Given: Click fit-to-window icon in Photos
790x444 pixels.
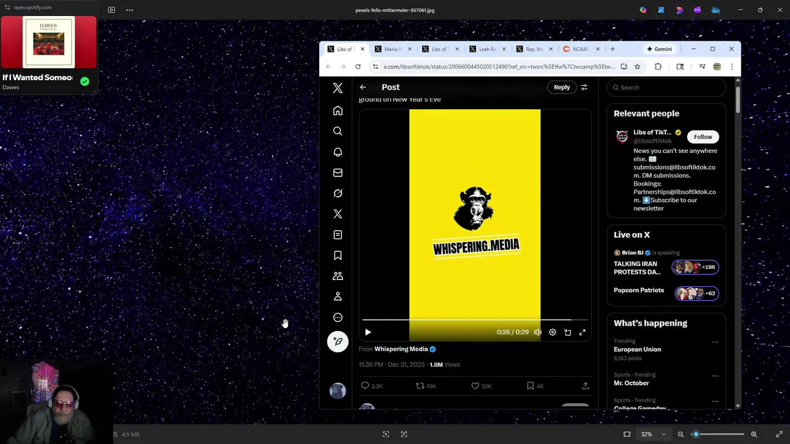Looking at the screenshot, I should (627, 434).
